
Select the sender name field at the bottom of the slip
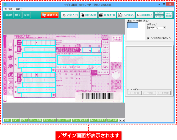click(x=37, y=95)
